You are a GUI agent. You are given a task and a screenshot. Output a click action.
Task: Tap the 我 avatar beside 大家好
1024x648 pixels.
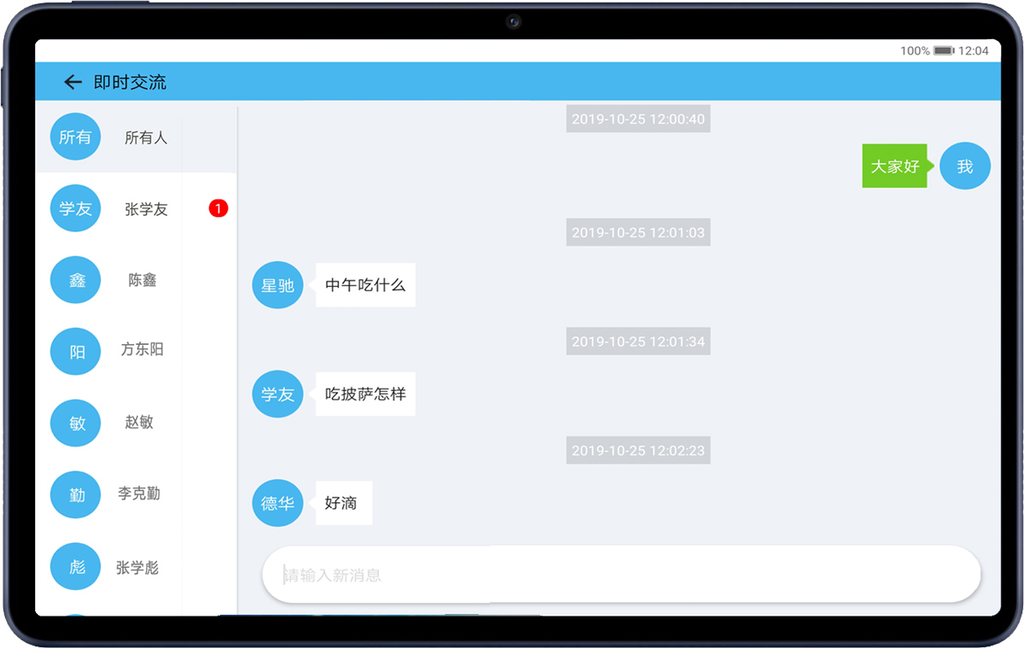tap(964, 166)
